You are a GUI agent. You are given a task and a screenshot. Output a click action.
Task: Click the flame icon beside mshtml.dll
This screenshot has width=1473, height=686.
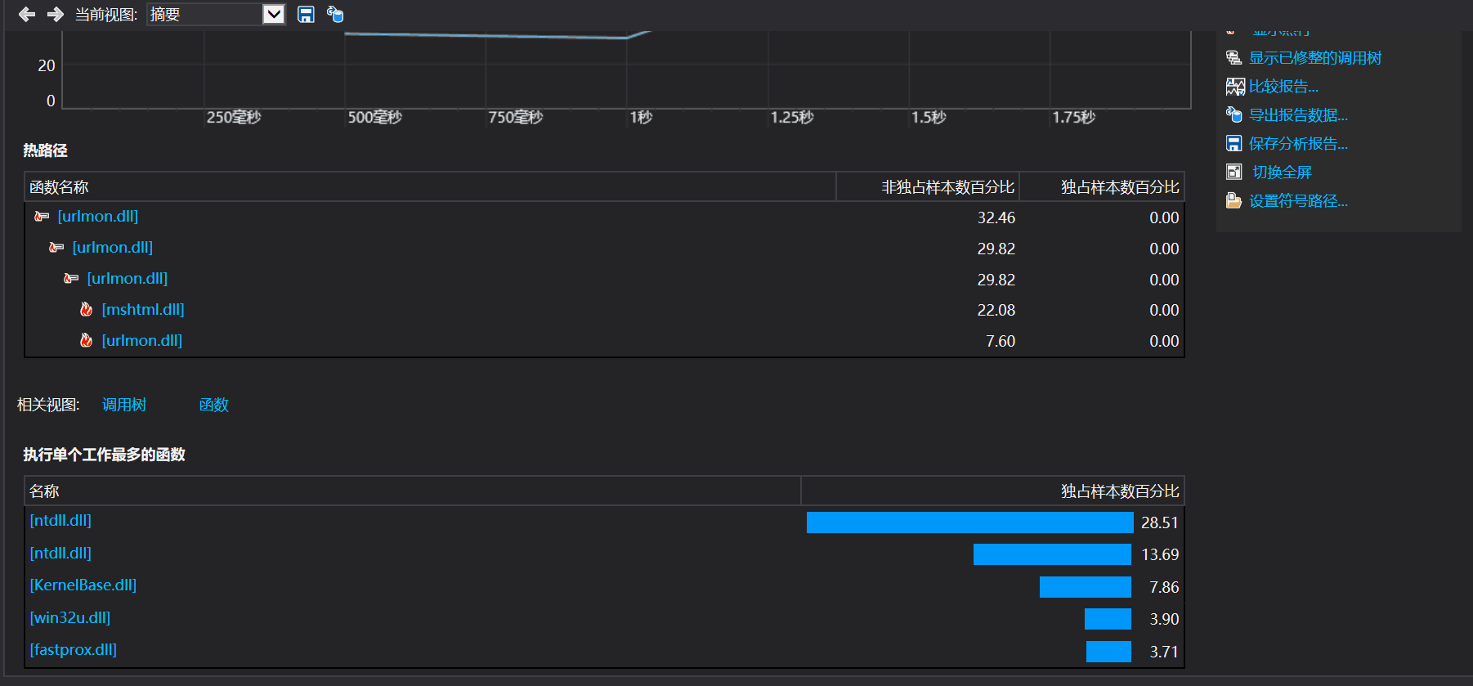[86, 309]
